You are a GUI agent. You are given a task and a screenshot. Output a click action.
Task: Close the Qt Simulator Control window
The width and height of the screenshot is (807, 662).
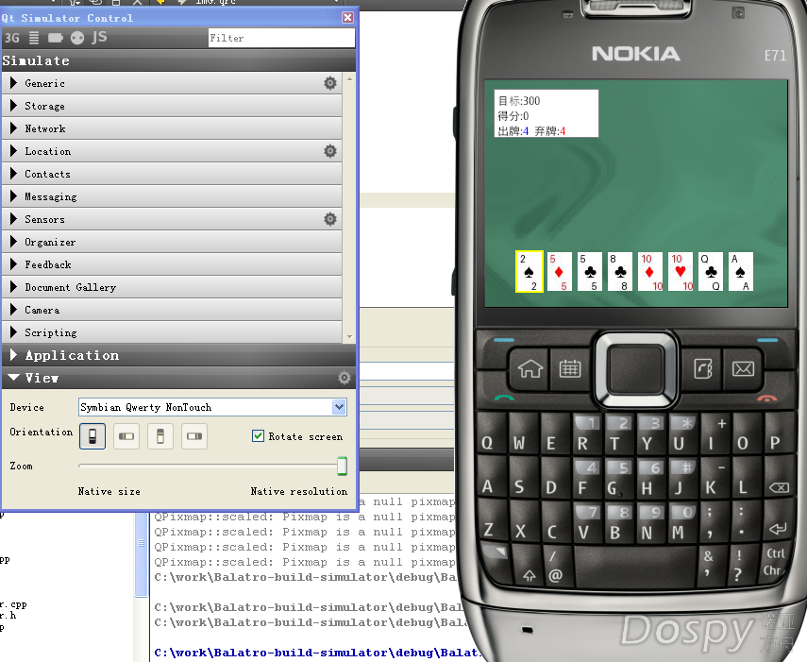pos(348,18)
